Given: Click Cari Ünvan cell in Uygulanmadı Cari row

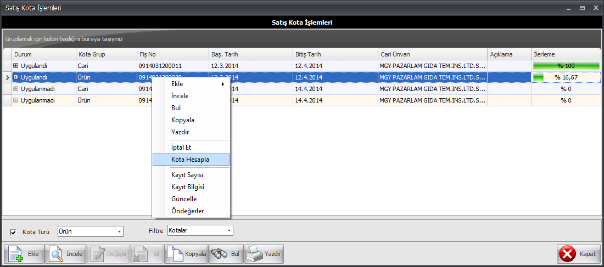Looking at the screenshot, I should [x=433, y=89].
